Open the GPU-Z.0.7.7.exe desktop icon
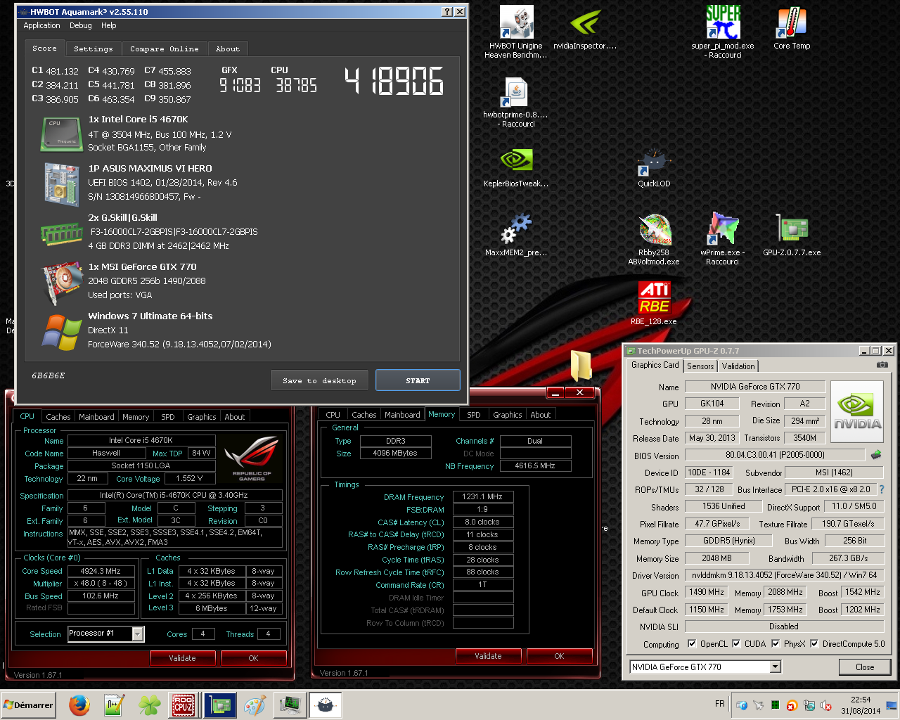This screenshot has width=900, height=720. tap(792, 235)
